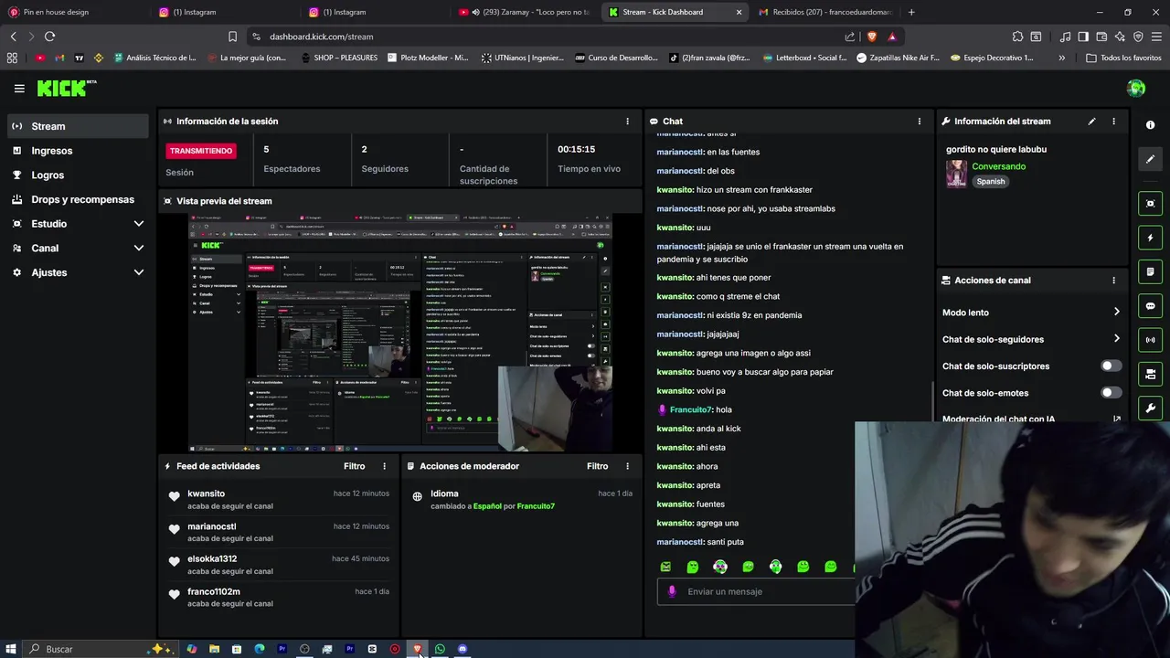
Task: Click the stream preview thumbnail
Action: click(x=400, y=333)
